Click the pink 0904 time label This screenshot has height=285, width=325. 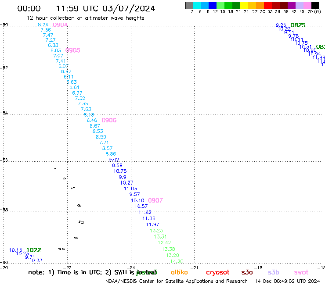click(x=60, y=25)
